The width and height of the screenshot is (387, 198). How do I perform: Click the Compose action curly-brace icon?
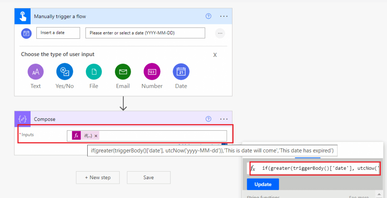coord(22,119)
